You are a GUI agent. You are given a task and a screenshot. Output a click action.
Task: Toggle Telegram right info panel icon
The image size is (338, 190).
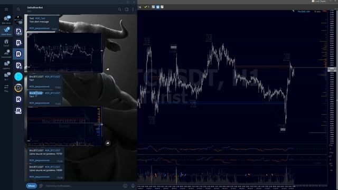(127, 9)
